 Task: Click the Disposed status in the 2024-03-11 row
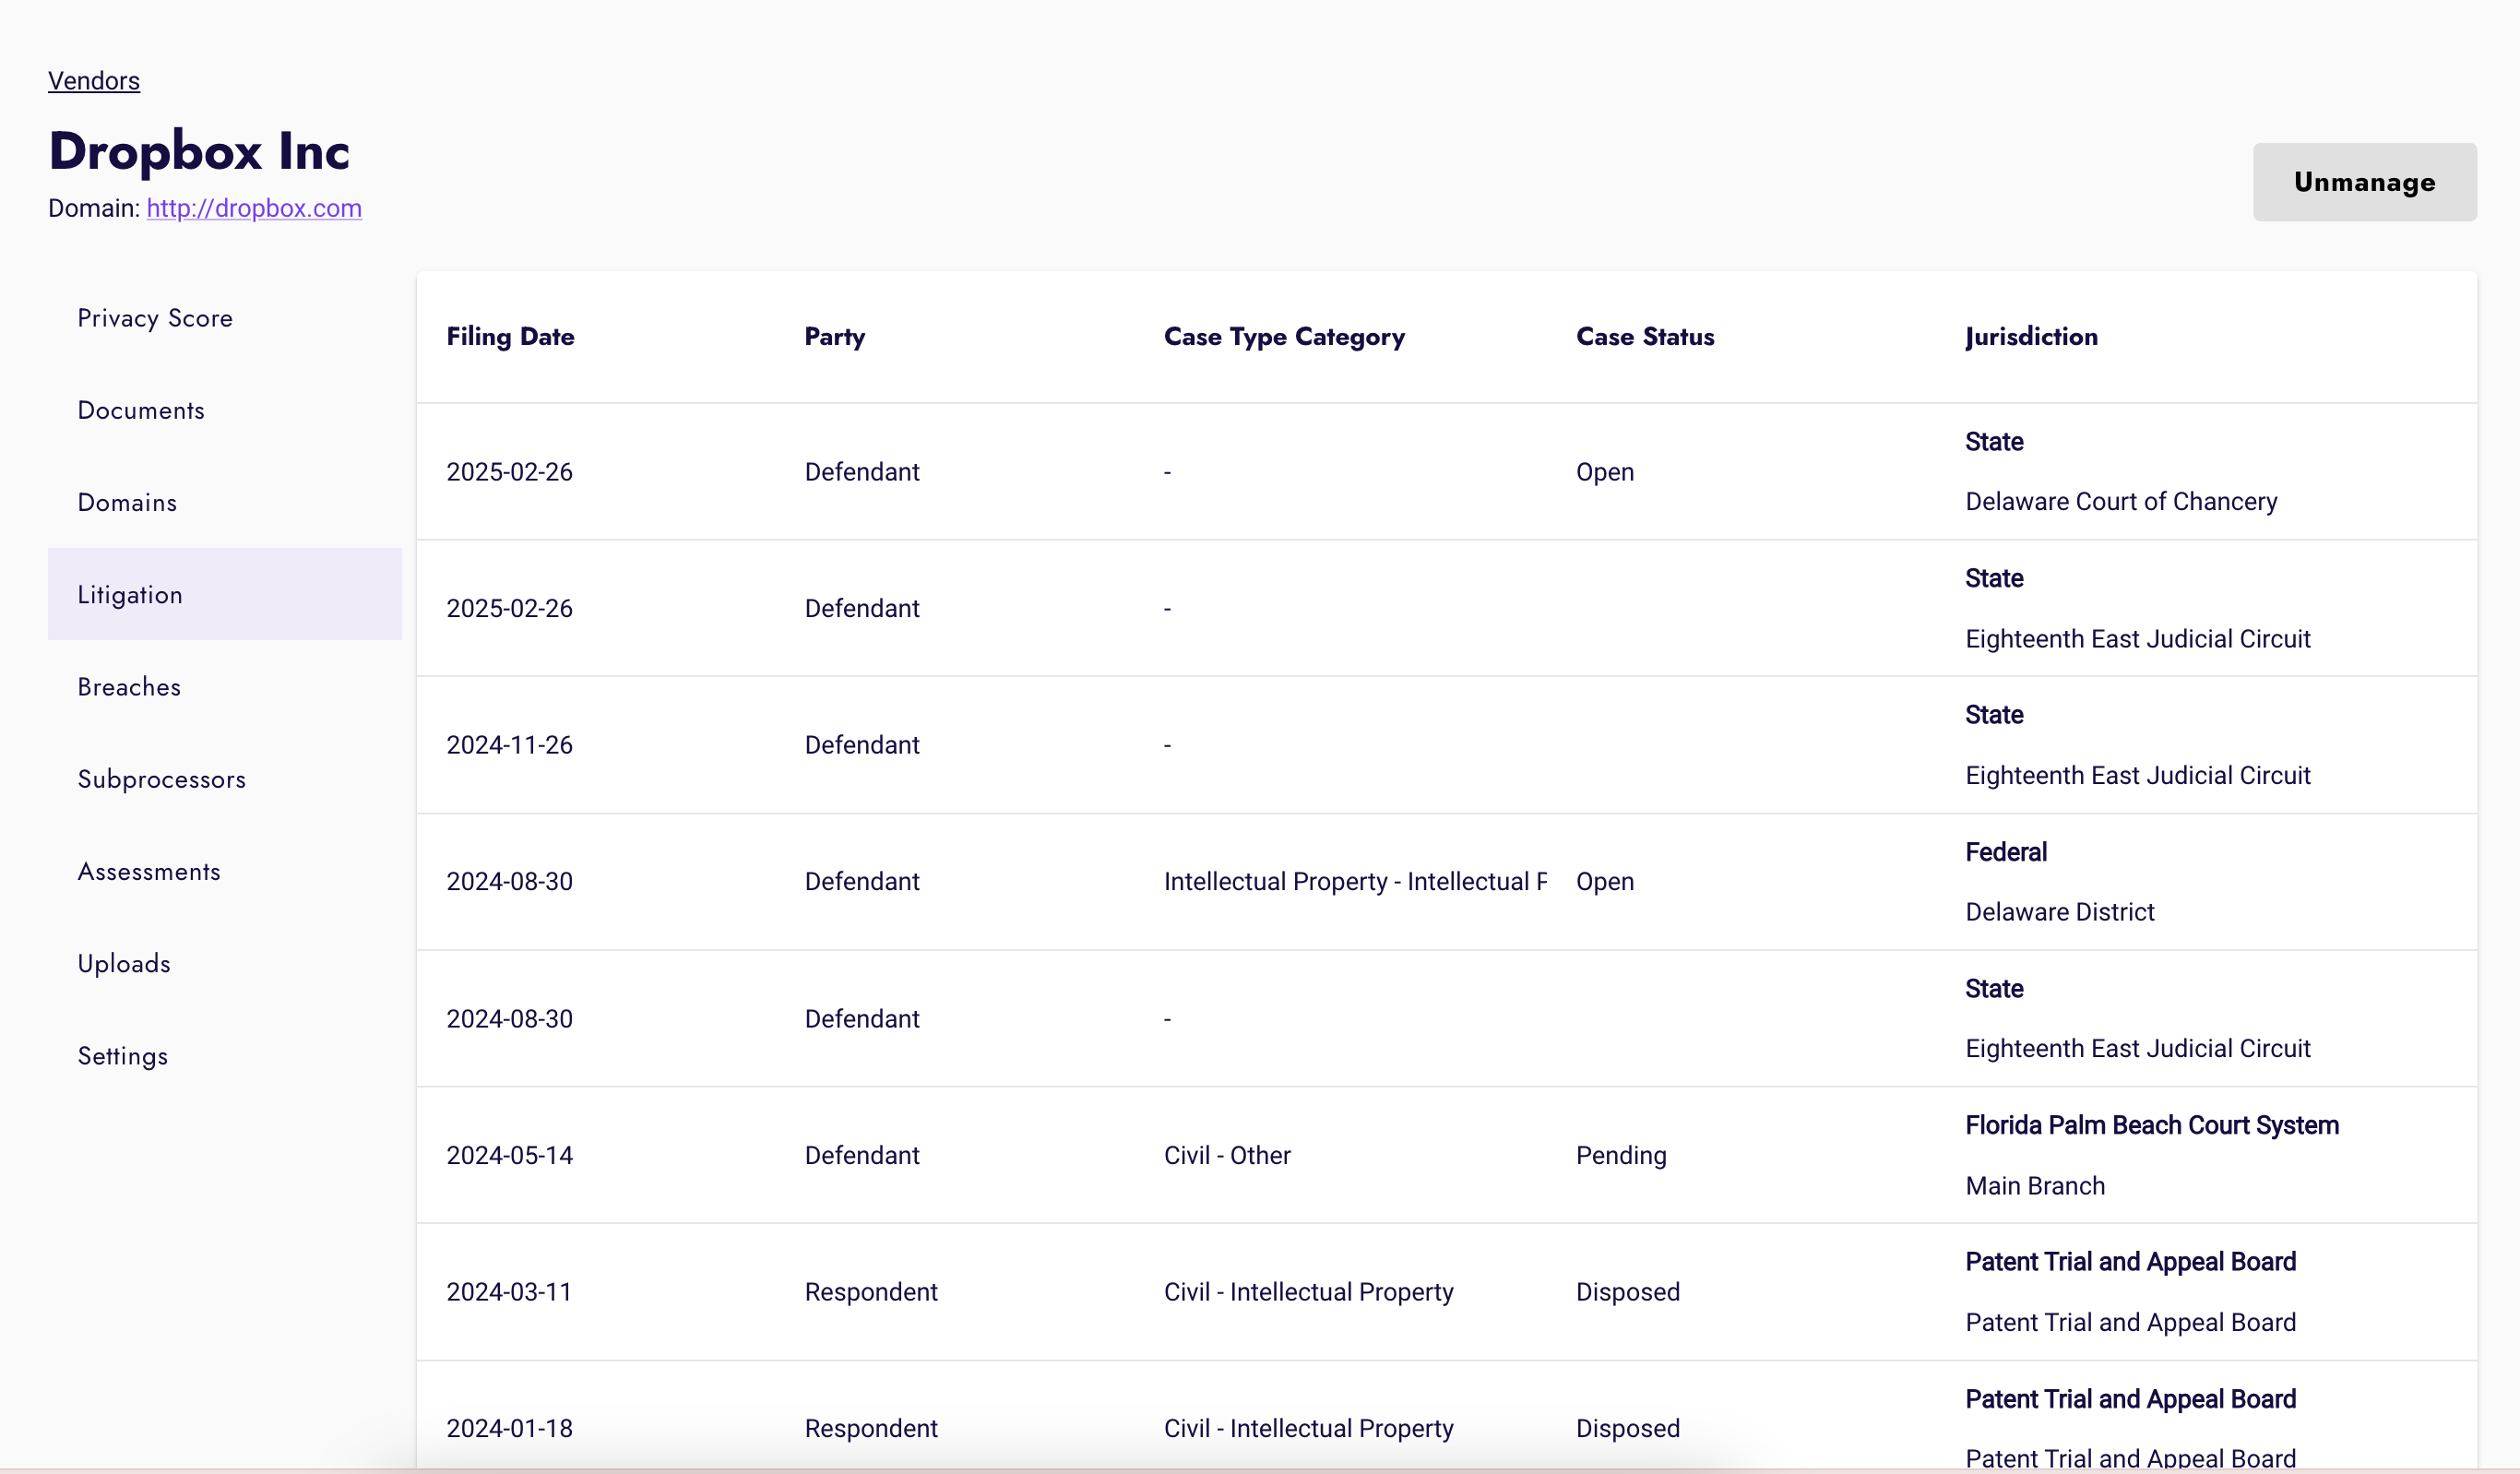1628,1292
